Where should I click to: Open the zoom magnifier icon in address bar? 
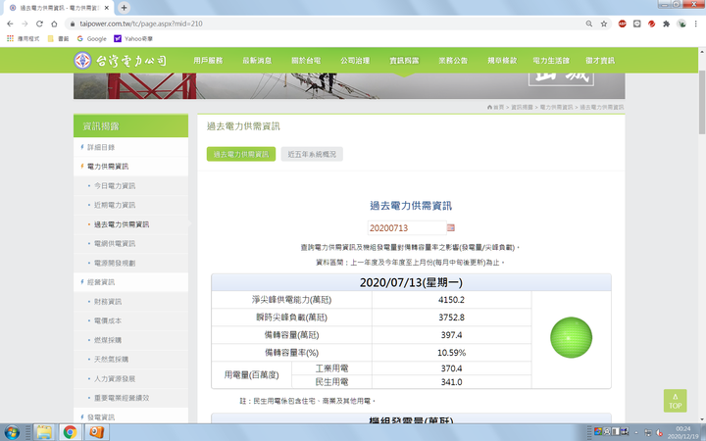click(589, 24)
